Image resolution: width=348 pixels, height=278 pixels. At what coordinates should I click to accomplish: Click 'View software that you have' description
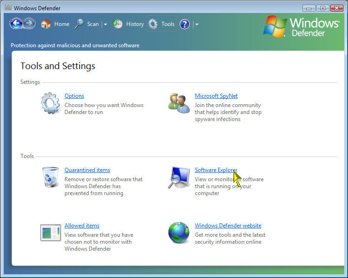99,235
